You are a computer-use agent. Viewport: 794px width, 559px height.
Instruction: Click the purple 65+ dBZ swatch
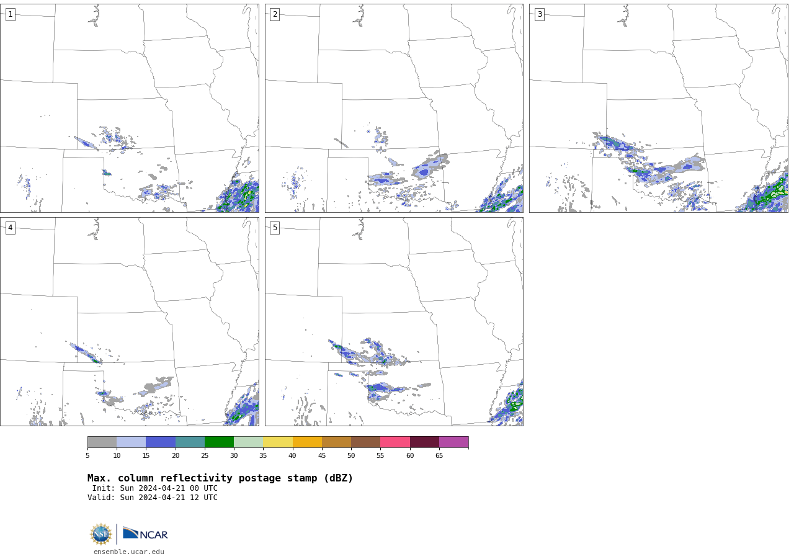[453, 442]
